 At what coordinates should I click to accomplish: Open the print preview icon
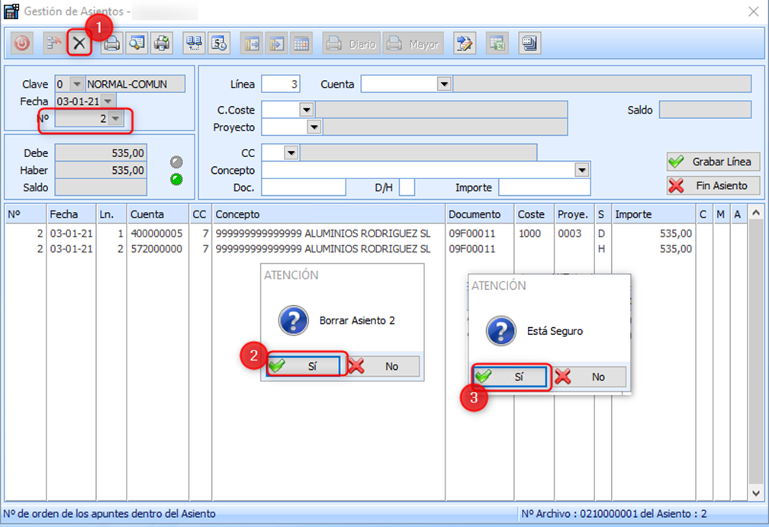click(x=137, y=44)
